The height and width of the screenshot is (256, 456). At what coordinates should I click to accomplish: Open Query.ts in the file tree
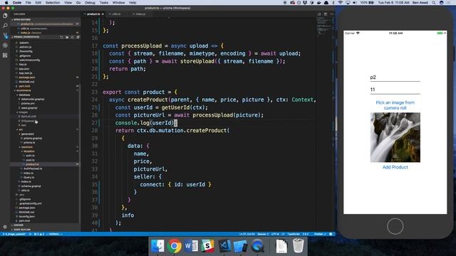28,177
